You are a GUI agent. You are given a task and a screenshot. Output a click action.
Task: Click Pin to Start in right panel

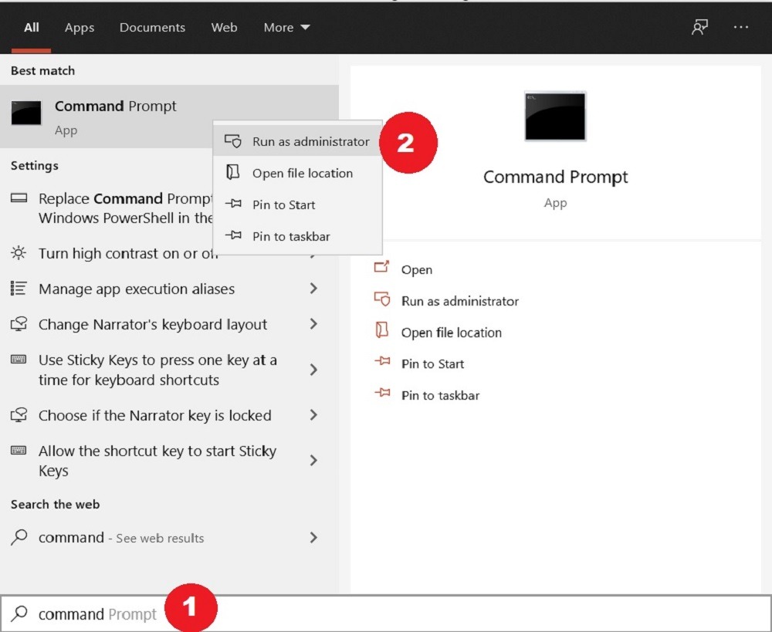pyautogui.click(x=432, y=363)
